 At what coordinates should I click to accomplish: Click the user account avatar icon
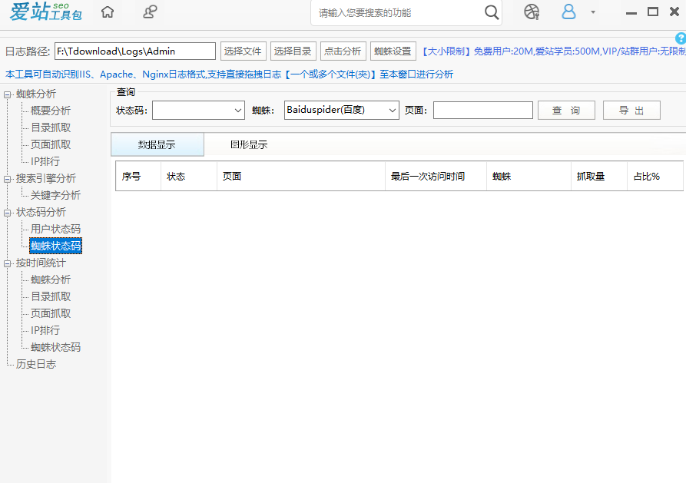[x=568, y=12]
